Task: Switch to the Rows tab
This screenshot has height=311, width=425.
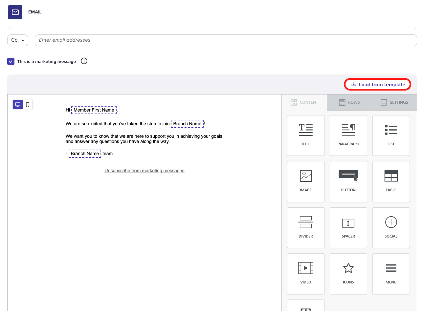Action: pos(349,102)
